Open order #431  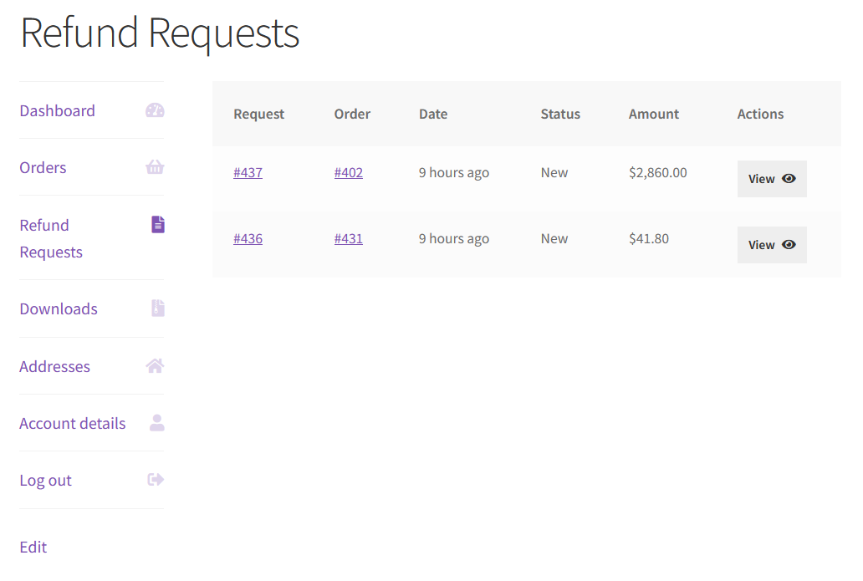tap(349, 238)
